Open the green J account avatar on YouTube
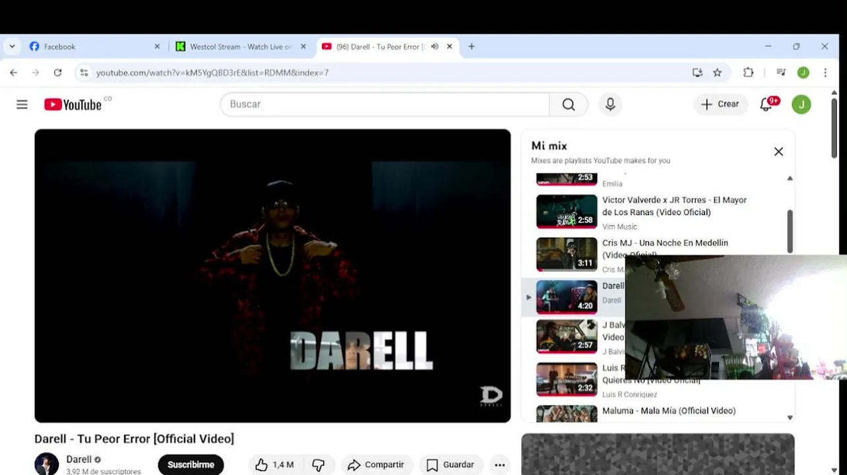Screen dimensions: 847x475 (x=801, y=104)
